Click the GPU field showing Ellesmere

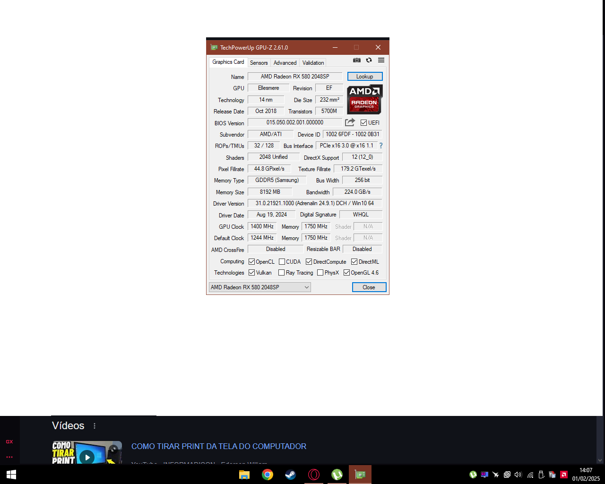pyautogui.click(x=268, y=88)
